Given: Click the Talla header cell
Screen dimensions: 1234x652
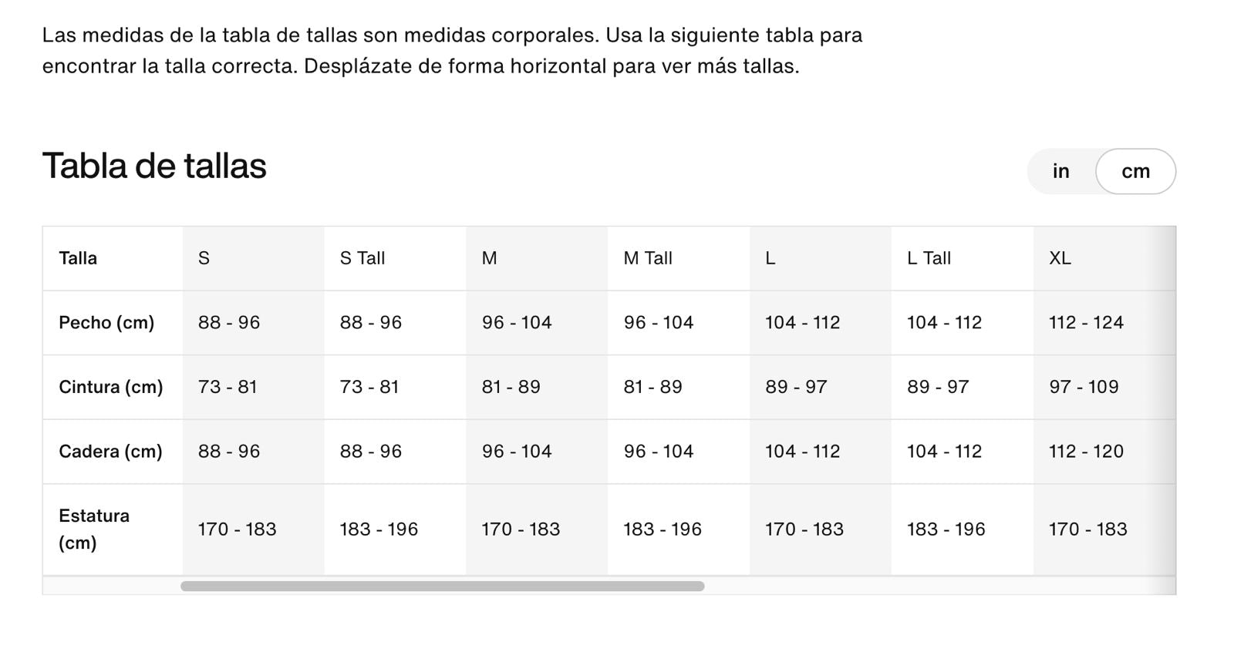Looking at the screenshot, I should click(113, 258).
